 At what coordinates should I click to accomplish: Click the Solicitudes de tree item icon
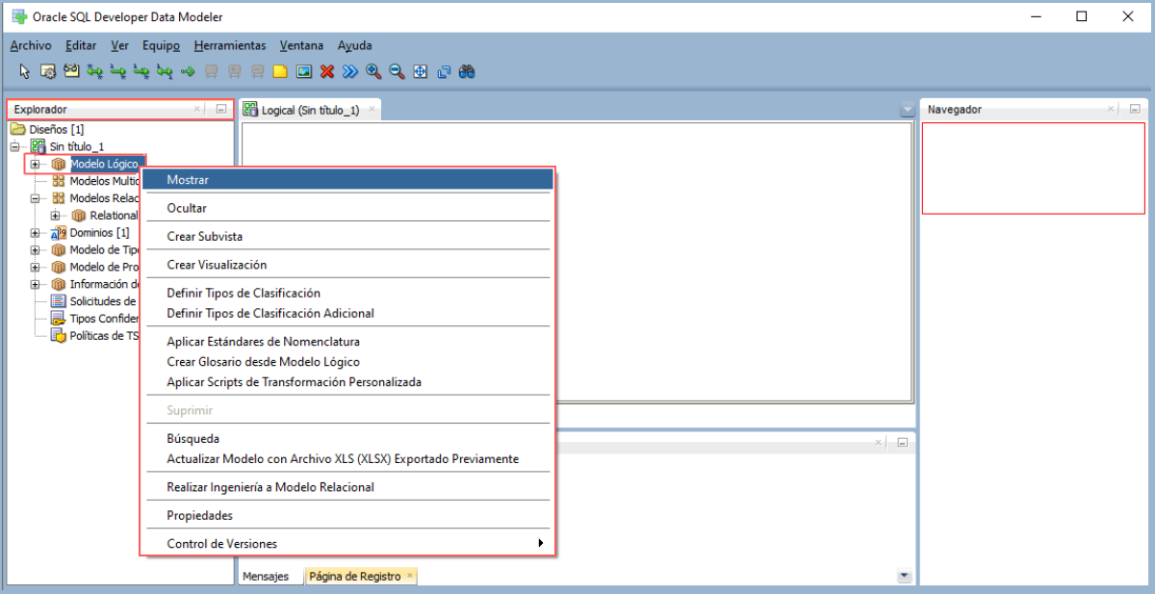[58, 301]
